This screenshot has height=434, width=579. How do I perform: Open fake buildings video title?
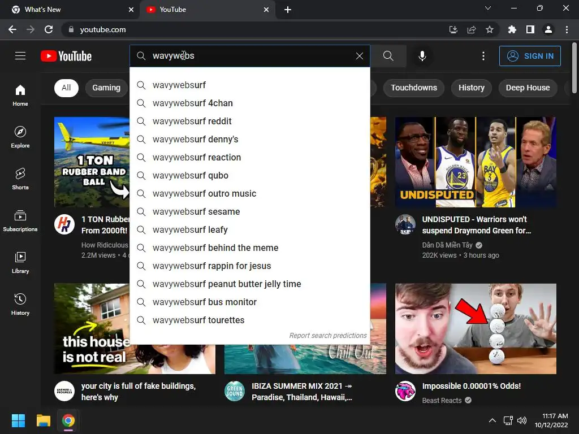[139, 392]
